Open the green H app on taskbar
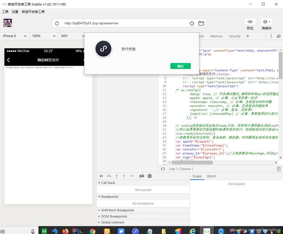 (44, 231)
